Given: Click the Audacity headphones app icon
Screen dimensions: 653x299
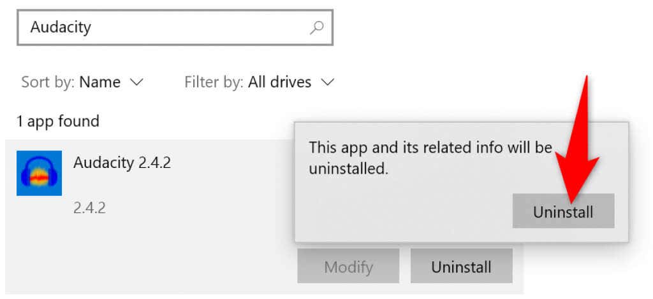Looking at the screenshot, I should click(39, 173).
